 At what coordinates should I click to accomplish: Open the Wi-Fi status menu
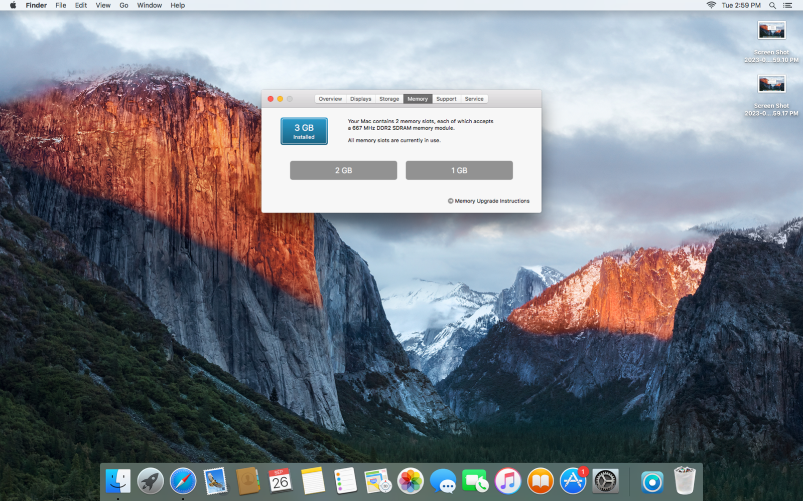pos(712,5)
